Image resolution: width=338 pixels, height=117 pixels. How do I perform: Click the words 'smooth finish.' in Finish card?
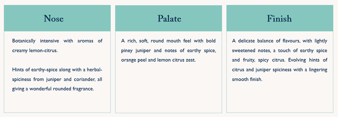[247, 79]
